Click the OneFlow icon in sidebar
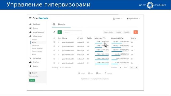Image resolution: width=171 pixels, height=96 pixels. pyautogui.click(x=30, y=62)
